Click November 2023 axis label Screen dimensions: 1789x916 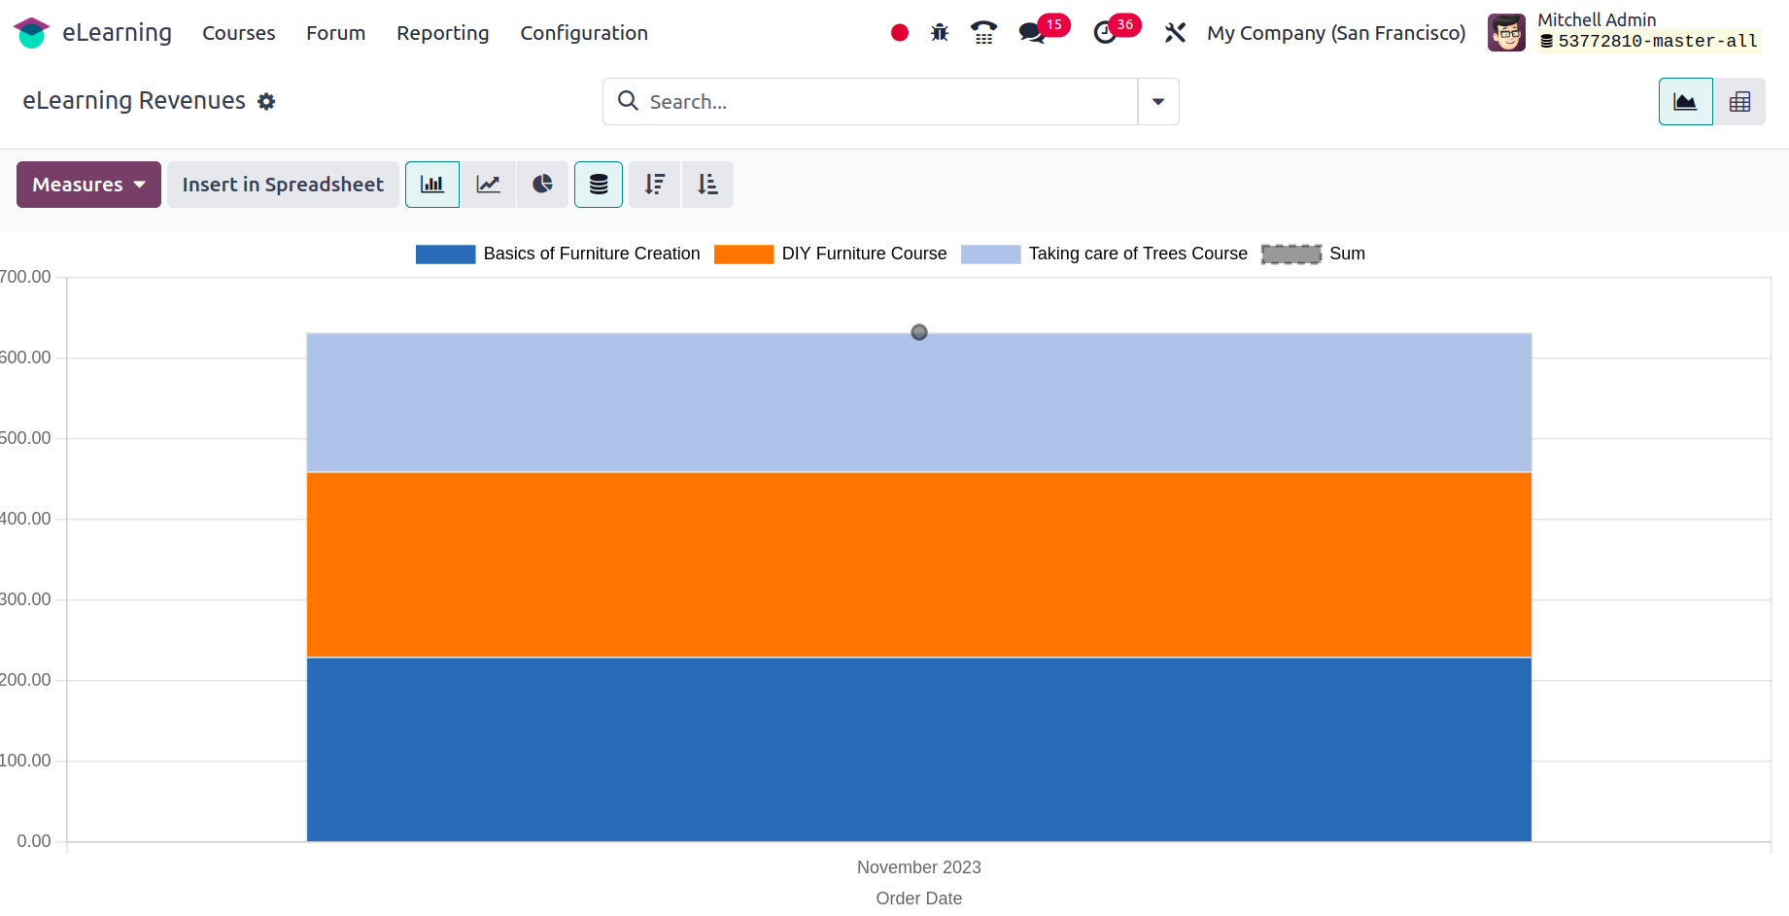919,867
